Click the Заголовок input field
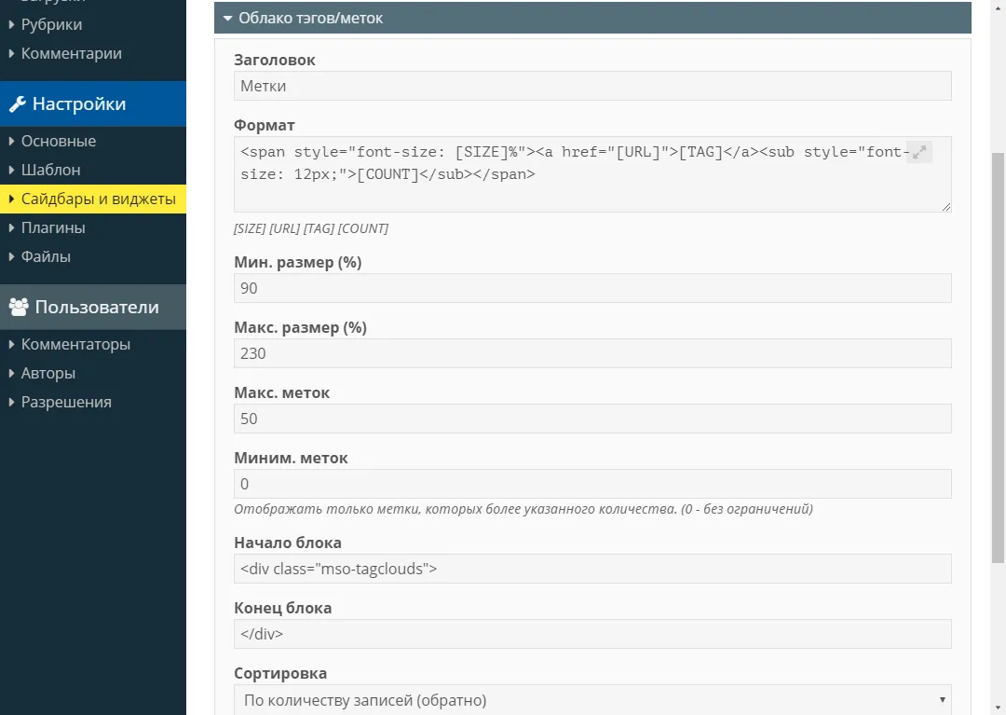Image resolution: width=1006 pixels, height=715 pixels. point(591,86)
